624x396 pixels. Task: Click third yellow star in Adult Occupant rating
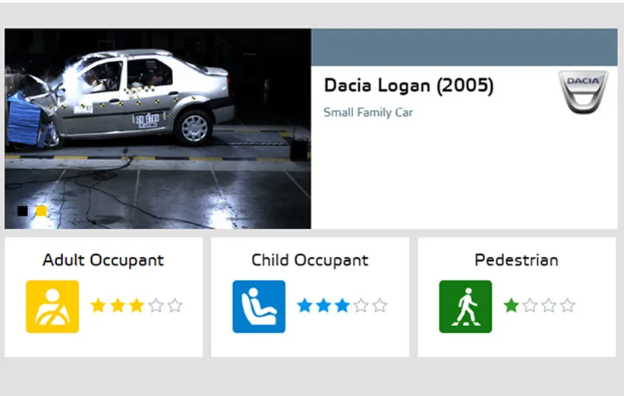tap(136, 306)
